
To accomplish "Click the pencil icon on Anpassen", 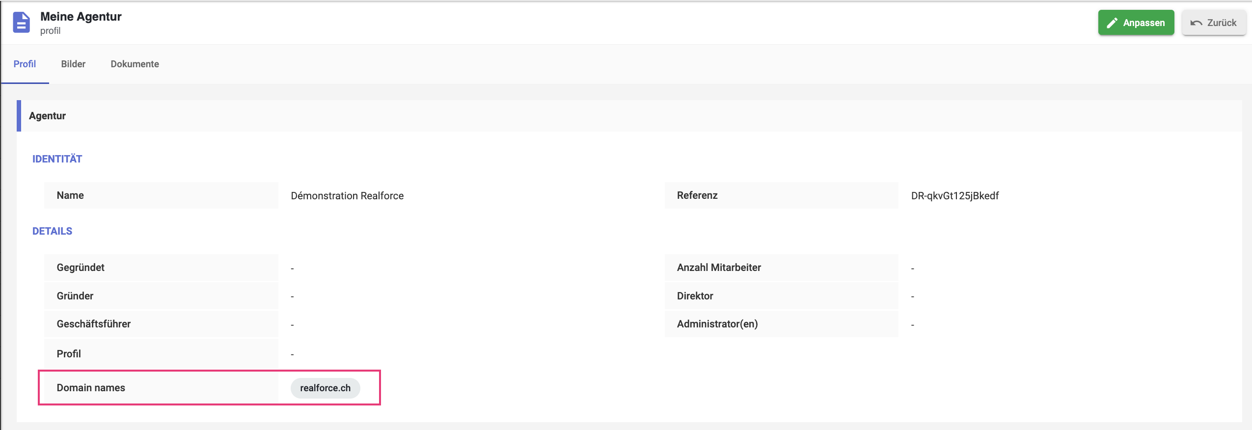I will [x=1112, y=23].
